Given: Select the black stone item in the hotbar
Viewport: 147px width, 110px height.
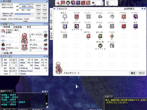Looking at the screenshot, I should [93, 3].
